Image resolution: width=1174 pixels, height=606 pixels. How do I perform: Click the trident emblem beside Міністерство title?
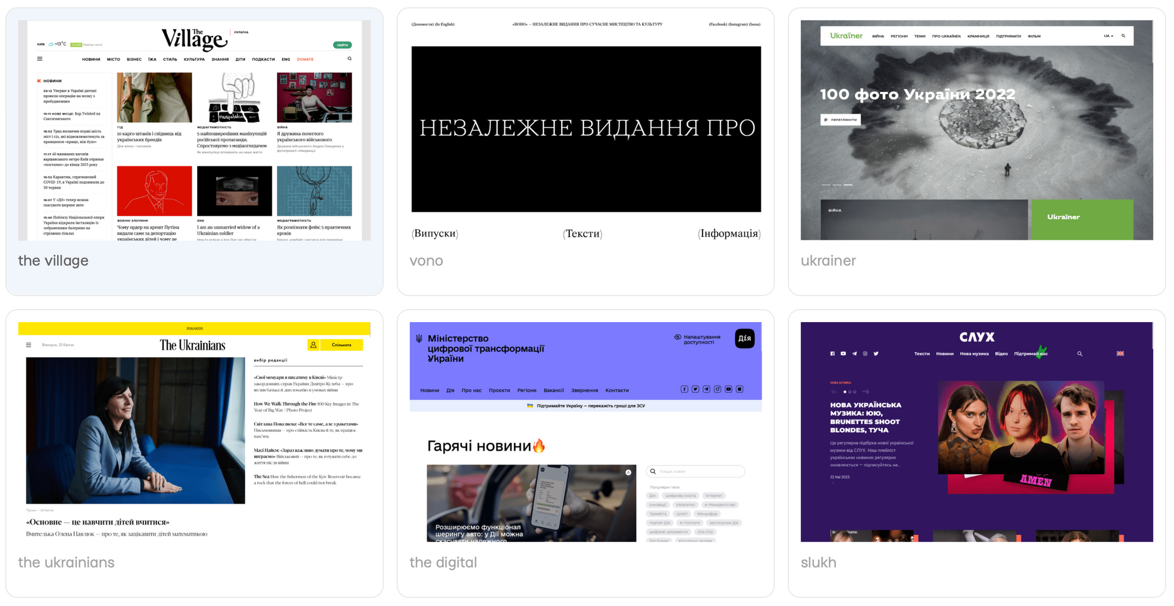click(x=419, y=338)
